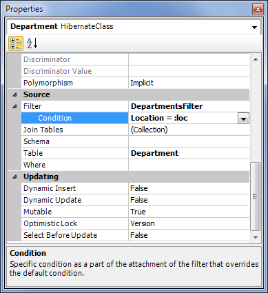This screenshot has width=268, height=293.
Task: Select the Schema property label
Action: click(x=37, y=141)
